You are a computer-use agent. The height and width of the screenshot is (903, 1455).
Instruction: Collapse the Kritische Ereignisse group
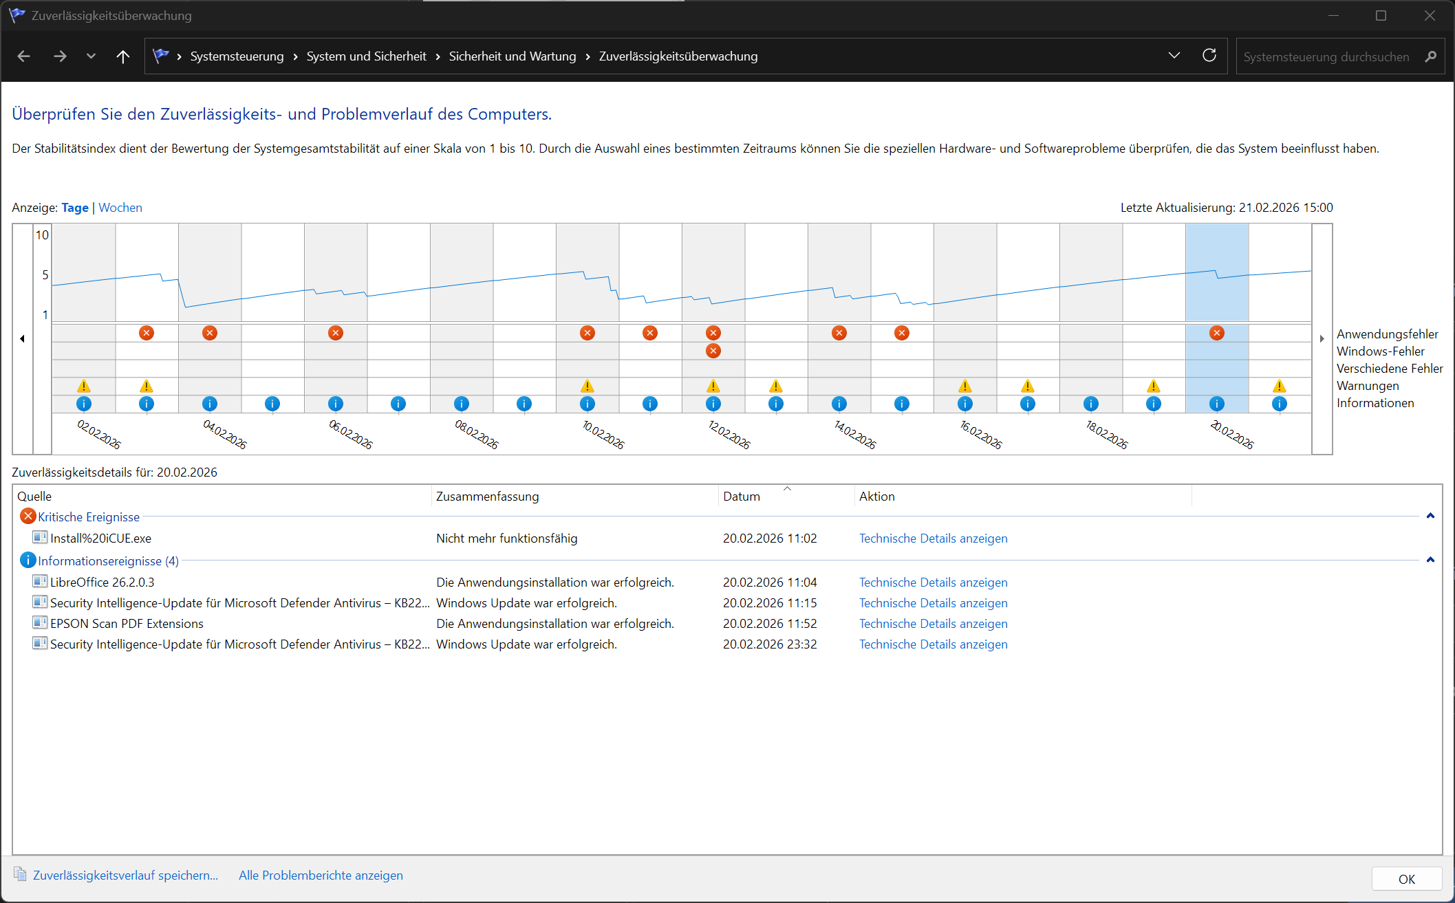coord(1430,516)
